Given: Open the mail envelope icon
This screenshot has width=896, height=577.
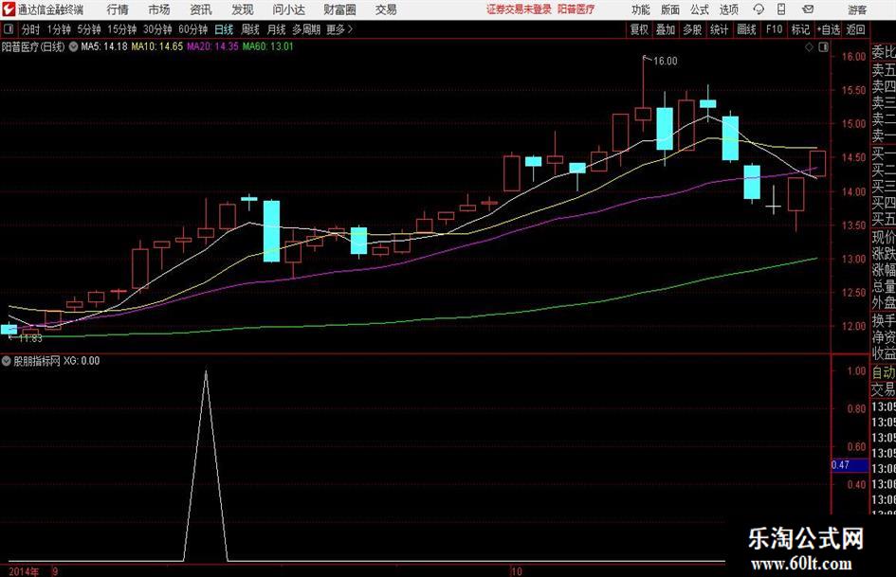Looking at the screenshot, I should click(x=808, y=9).
